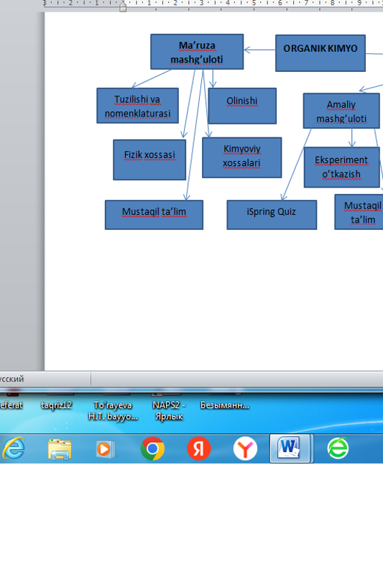Select the Ma'ruza mashg'uloti shape

197,52
